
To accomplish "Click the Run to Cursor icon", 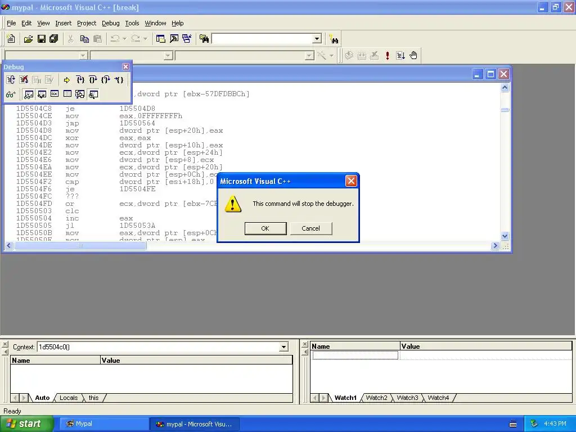I will pyautogui.click(x=119, y=80).
